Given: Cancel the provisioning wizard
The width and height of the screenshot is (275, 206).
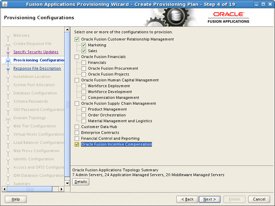Looking at the screenshot, I should (259, 199).
